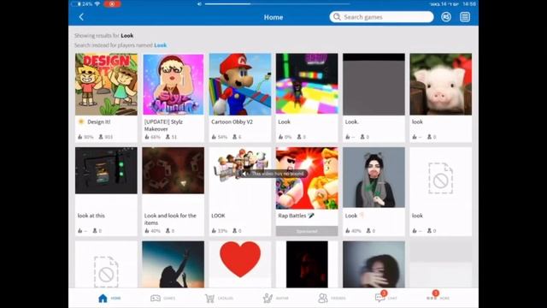Open the 'LOOK' crowd of avatars thumbnail
The width and height of the screenshot is (547, 308).
(x=240, y=164)
